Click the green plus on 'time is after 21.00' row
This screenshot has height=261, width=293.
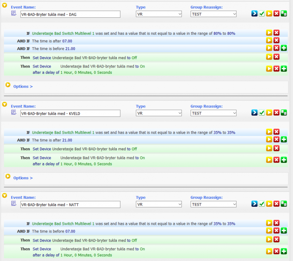[284, 140]
